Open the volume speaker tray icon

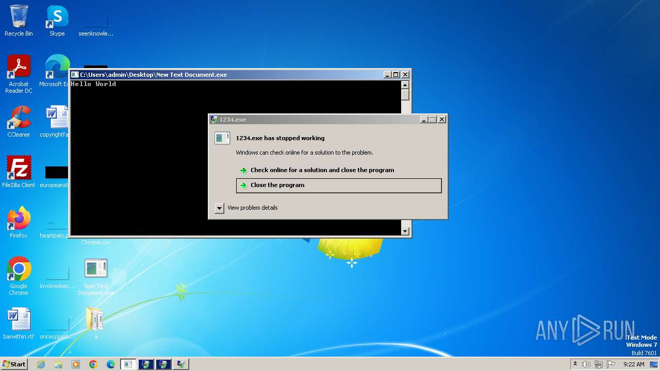(x=586, y=364)
